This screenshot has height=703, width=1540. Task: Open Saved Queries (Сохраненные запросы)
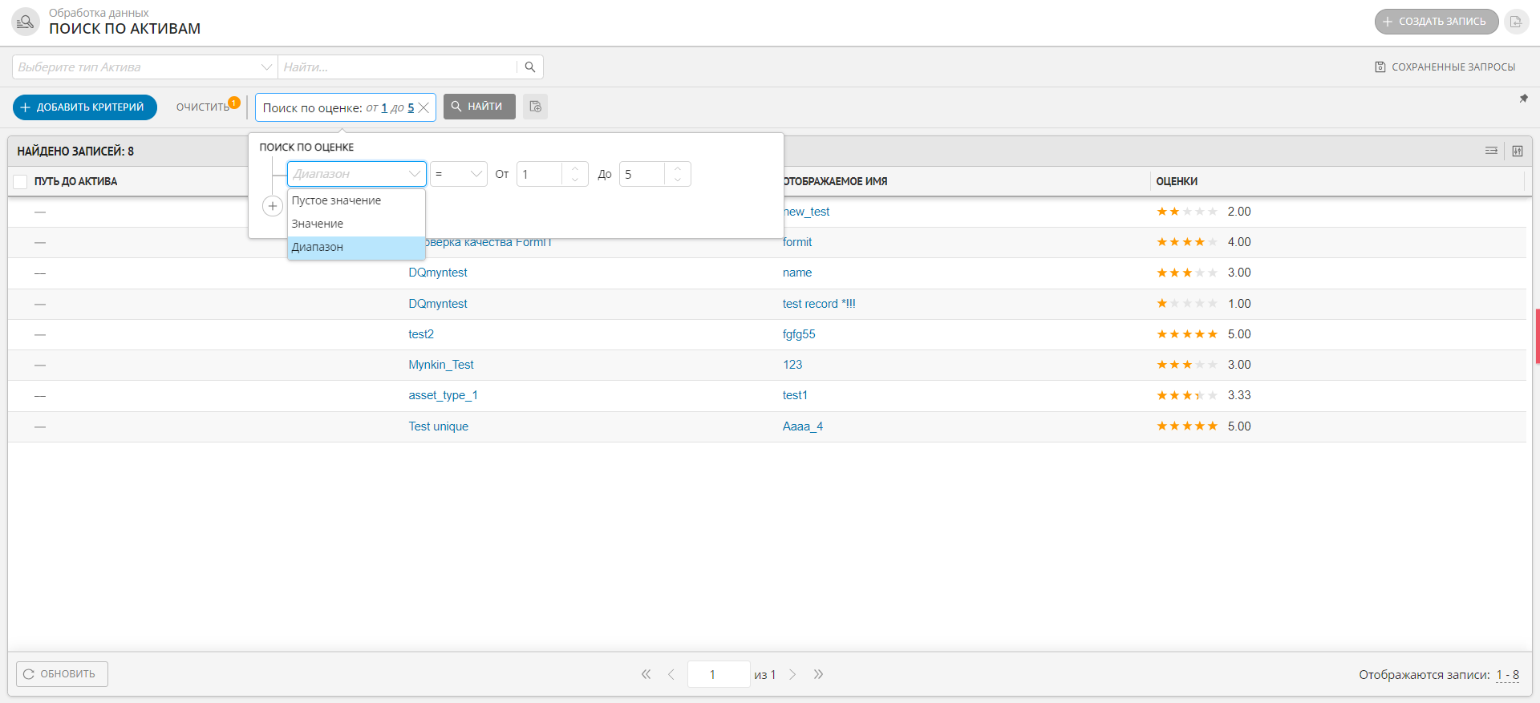pyautogui.click(x=1445, y=67)
